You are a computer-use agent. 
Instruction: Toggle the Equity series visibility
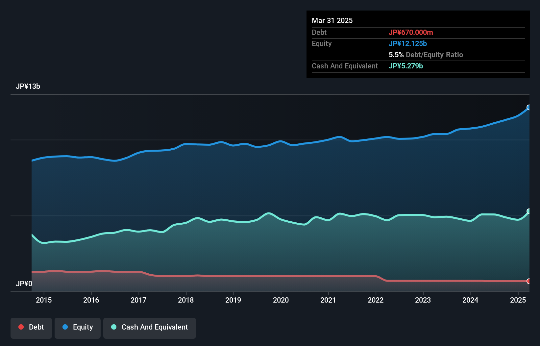coord(77,328)
